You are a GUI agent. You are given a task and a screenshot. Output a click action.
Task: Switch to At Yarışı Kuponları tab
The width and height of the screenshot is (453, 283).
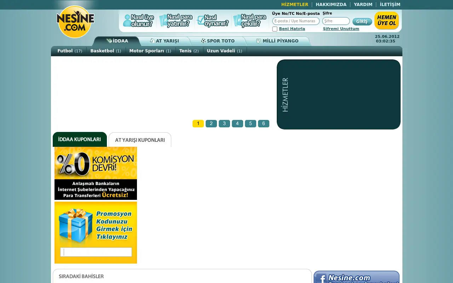pos(140,140)
